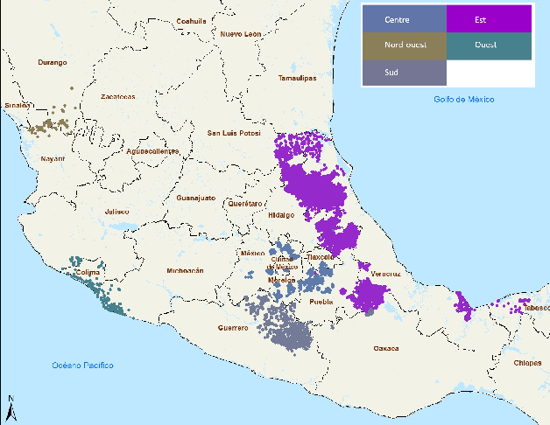Select the purple Est legend swatch
Image resolution: width=550 pixels, height=425 pixels.
(x=490, y=18)
